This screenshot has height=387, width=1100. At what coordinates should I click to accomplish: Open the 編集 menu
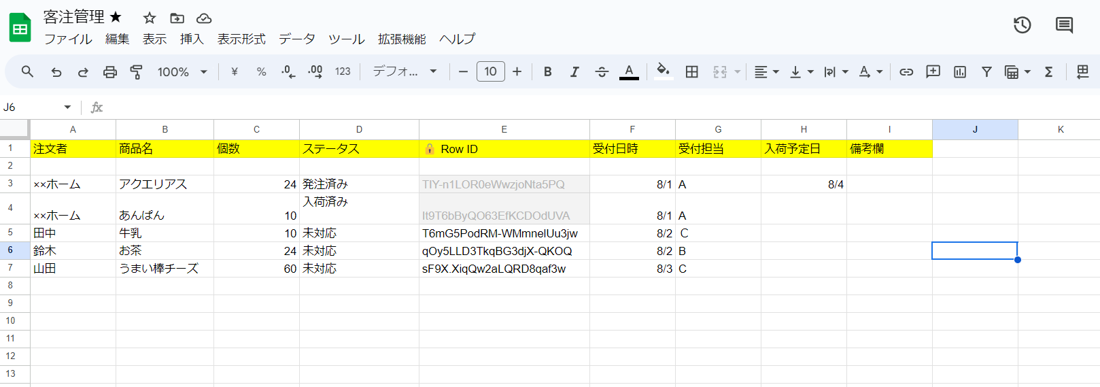coord(117,39)
